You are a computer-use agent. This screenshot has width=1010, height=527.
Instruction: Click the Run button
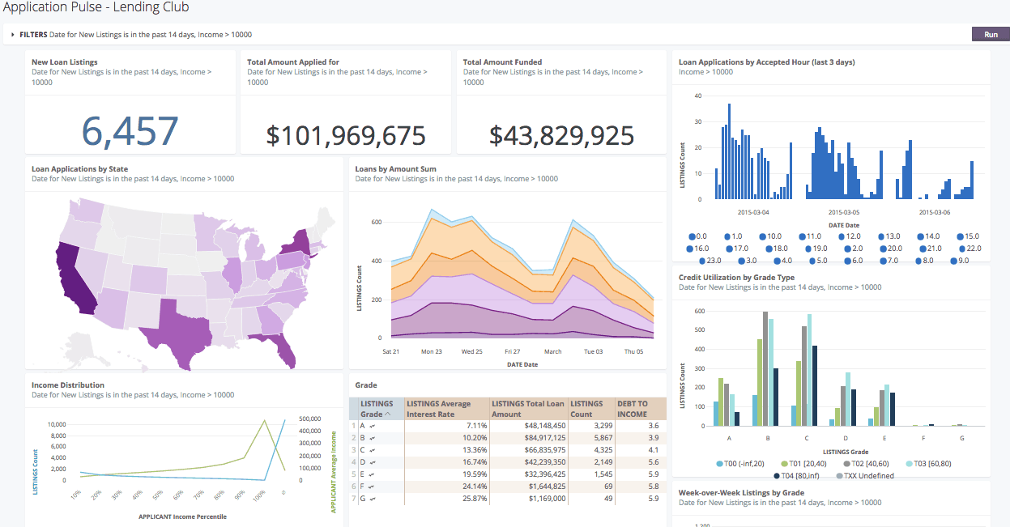991,34
